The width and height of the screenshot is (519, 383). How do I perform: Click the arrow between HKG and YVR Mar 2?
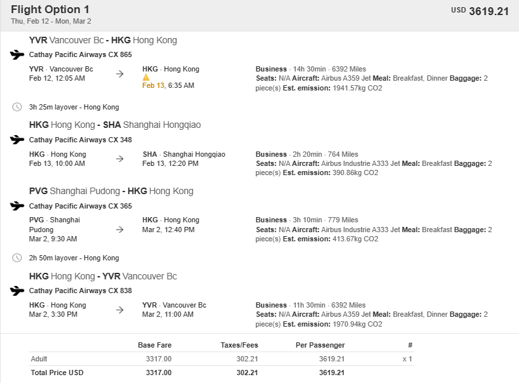(120, 310)
